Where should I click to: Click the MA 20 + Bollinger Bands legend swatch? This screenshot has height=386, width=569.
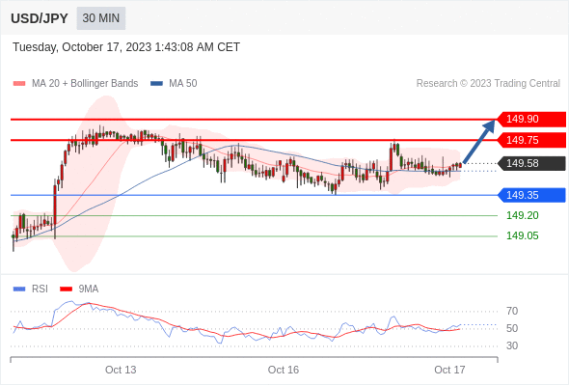pos(19,84)
